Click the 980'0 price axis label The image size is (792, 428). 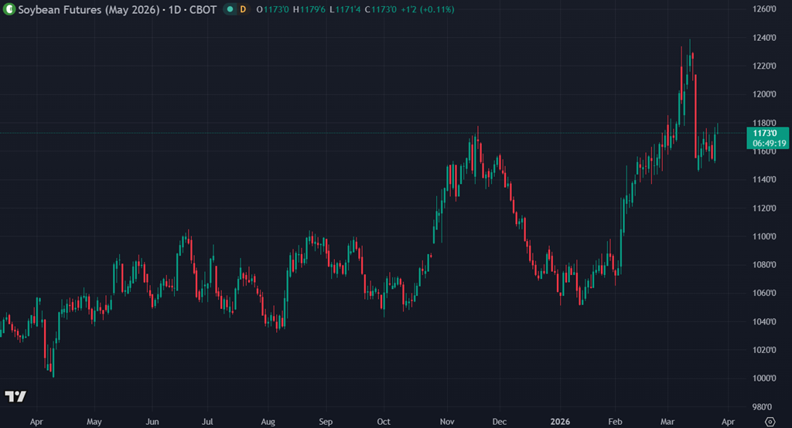pyautogui.click(x=765, y=407)
